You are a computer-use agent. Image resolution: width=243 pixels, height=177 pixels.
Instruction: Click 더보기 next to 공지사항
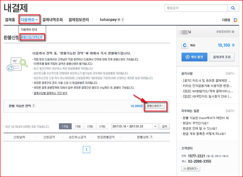coord(230,73)
